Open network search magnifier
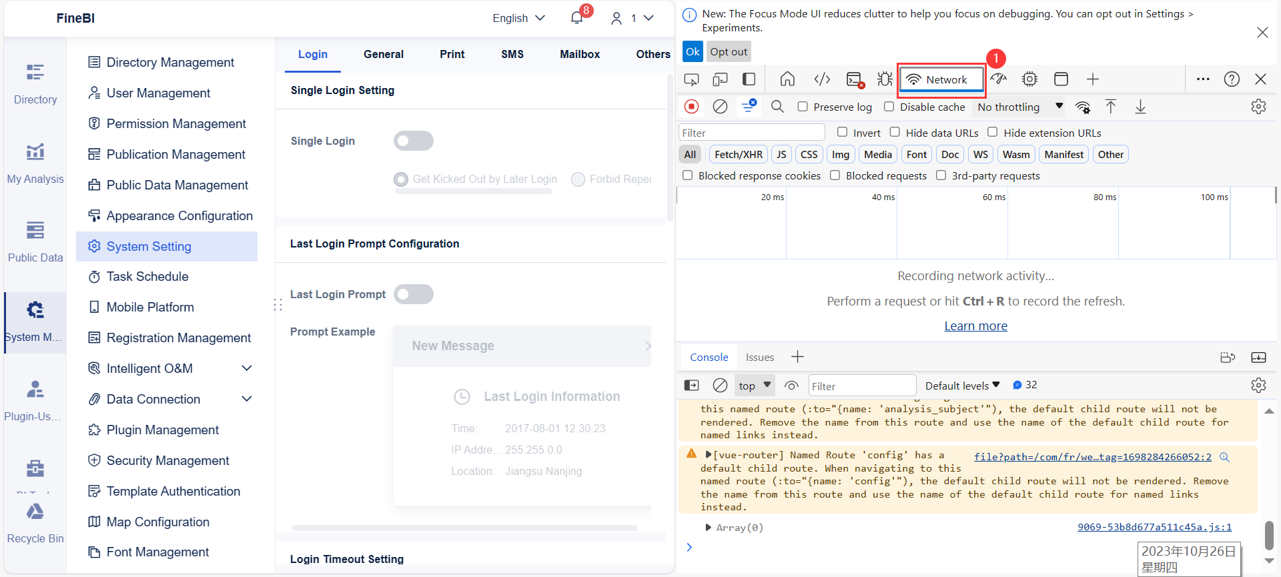The height and width of the screenshot is (577, 1281). tap(777, 107)
